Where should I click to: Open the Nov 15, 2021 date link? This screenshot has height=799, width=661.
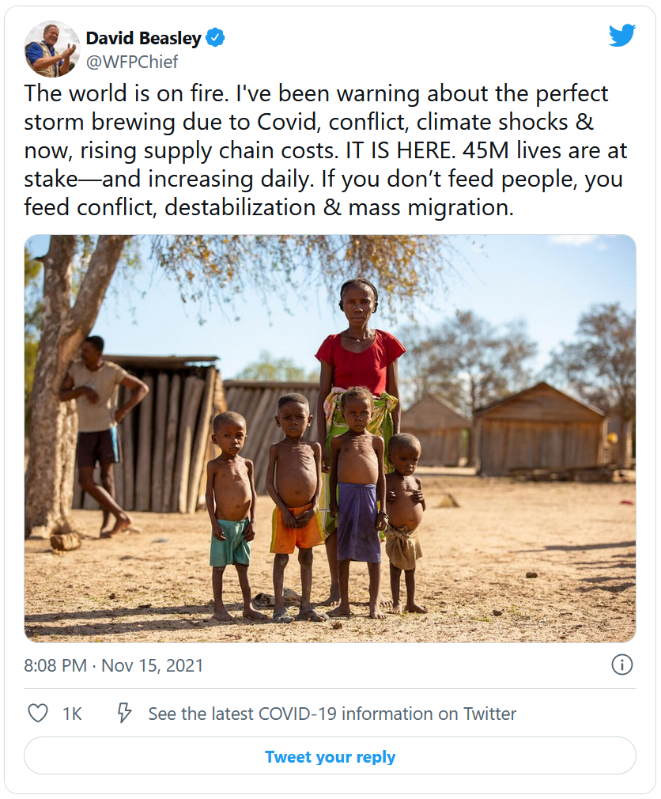point(153,665)
